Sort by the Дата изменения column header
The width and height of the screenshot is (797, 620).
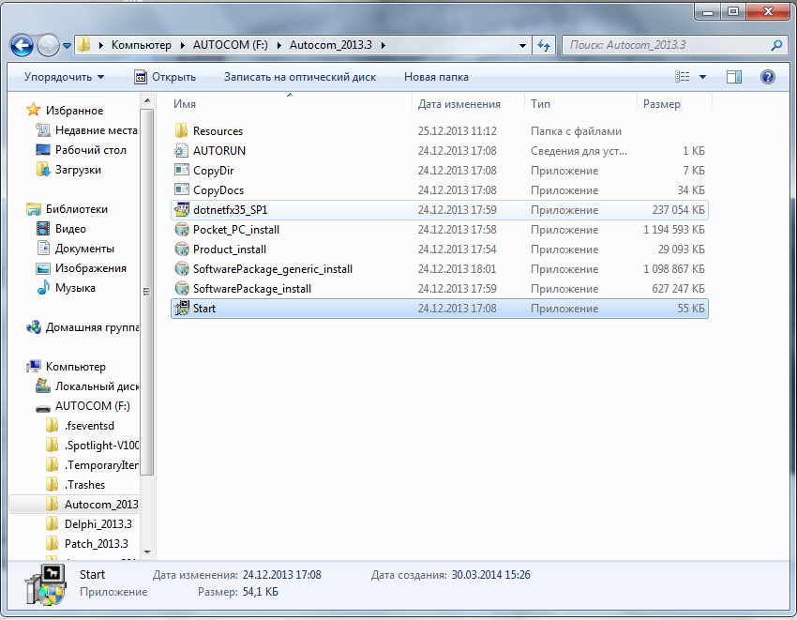pyautogui.click(x=468, y=104)
